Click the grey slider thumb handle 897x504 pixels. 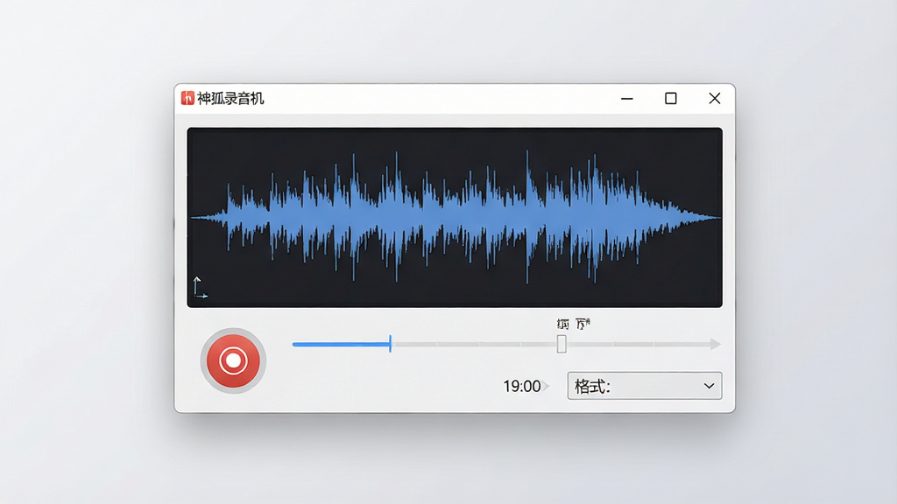point(562,344)
